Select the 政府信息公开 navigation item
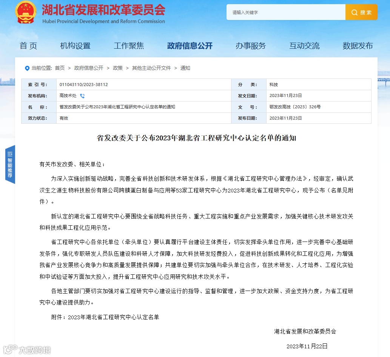The width and height of the screenshot is (390, 357). [x=190, y=46]
